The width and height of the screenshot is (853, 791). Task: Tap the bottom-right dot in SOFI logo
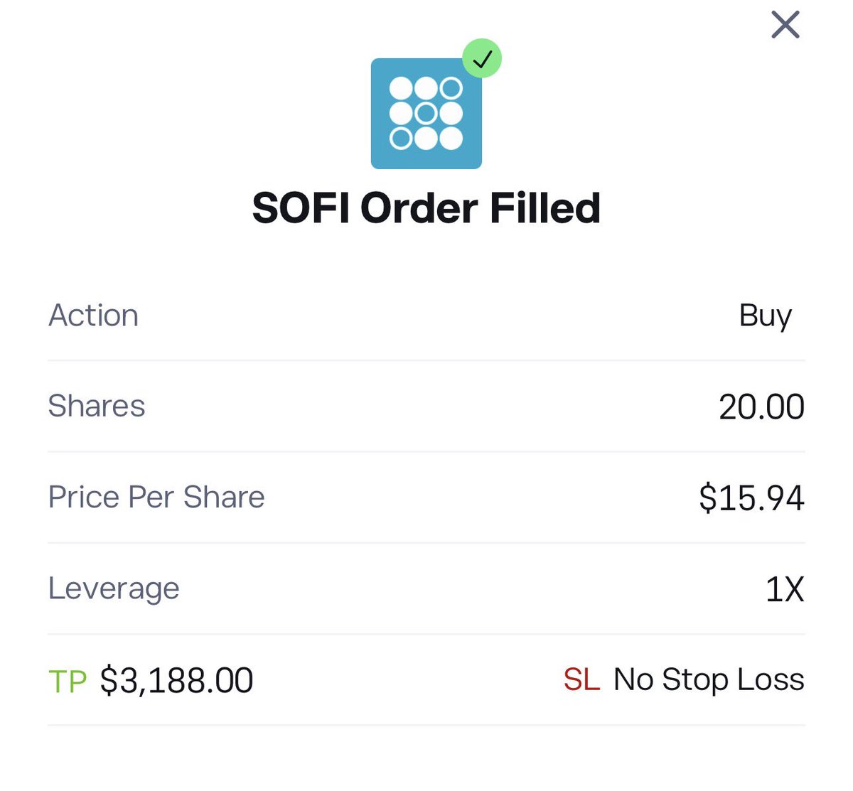point(451,138)
